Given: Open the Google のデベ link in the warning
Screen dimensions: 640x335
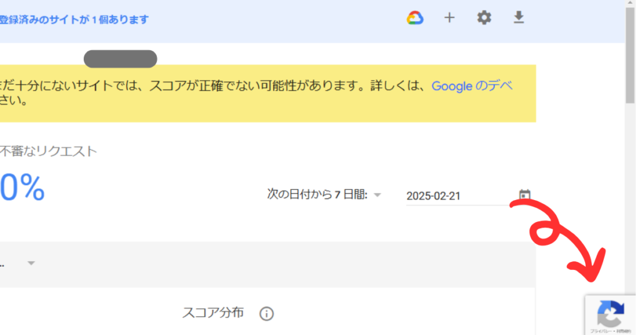Looking at the screenshot, I should [472, 86].
